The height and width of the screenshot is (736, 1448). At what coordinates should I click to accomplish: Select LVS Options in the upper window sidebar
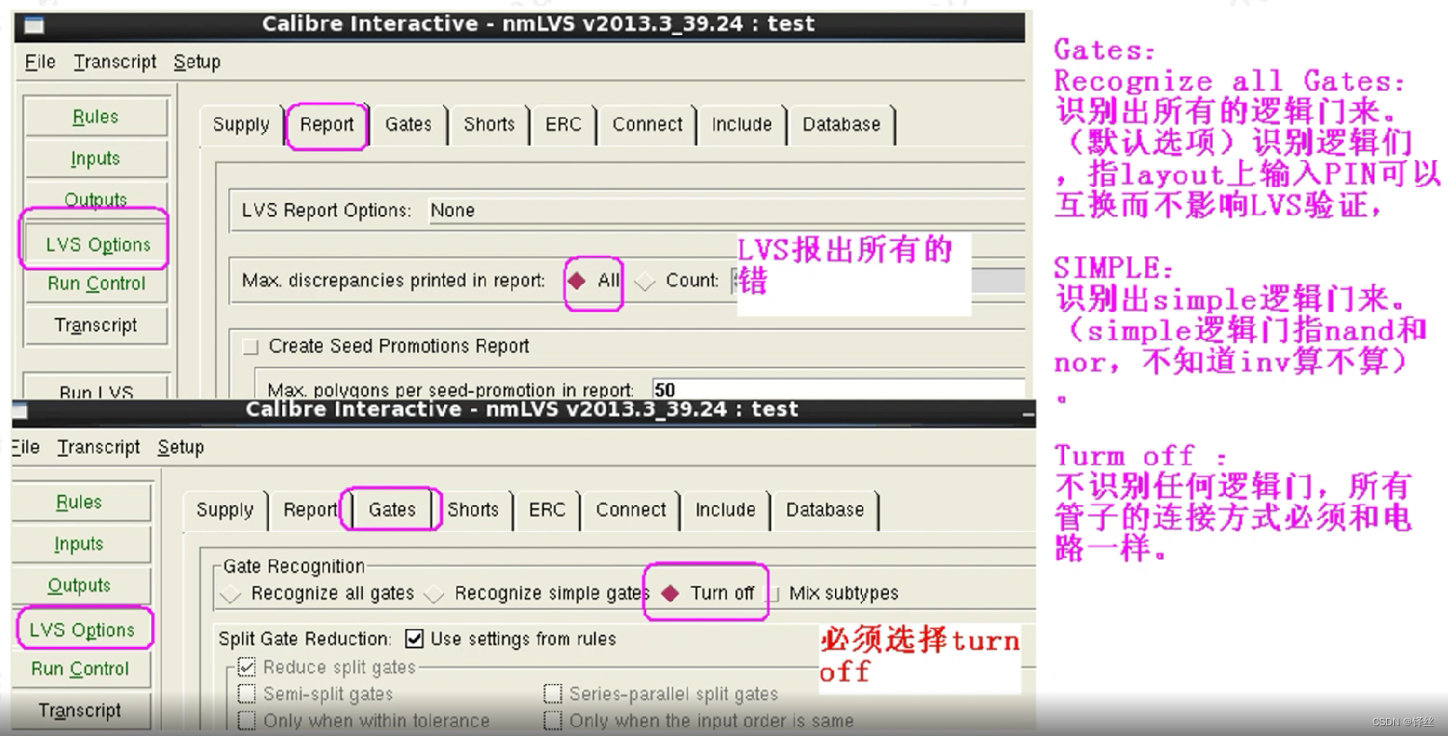(x=98, y=244)
